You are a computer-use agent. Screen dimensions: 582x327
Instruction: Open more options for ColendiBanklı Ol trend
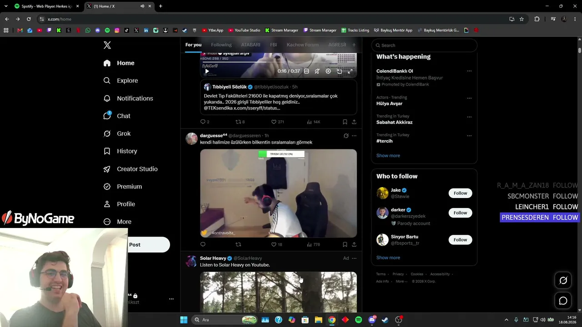click(469, 71)
